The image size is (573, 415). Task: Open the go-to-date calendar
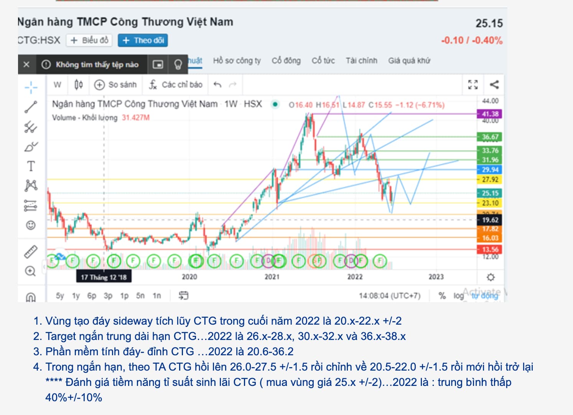[x=183, y=295]
